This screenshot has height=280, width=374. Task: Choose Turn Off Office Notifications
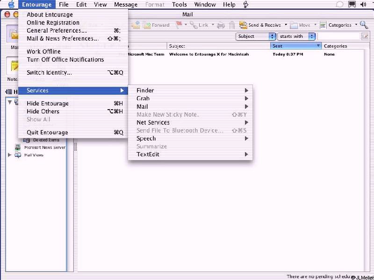(73, 60)
